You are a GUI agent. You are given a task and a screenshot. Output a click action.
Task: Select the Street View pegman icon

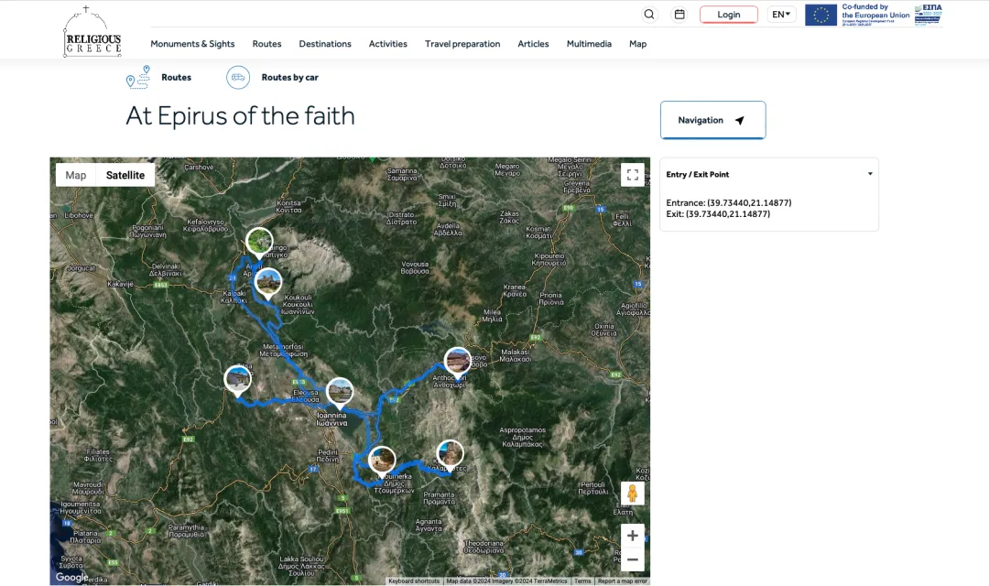[x=632, y=494]
